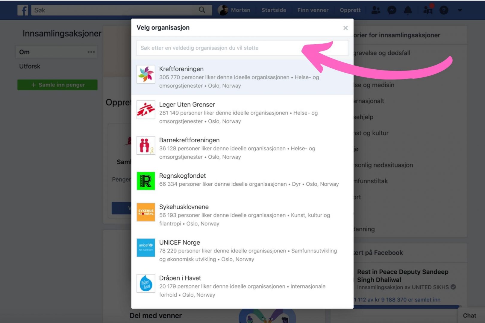Open the gravelse og dødsfall category
This screenshot has width=485, height=323.
382,53
